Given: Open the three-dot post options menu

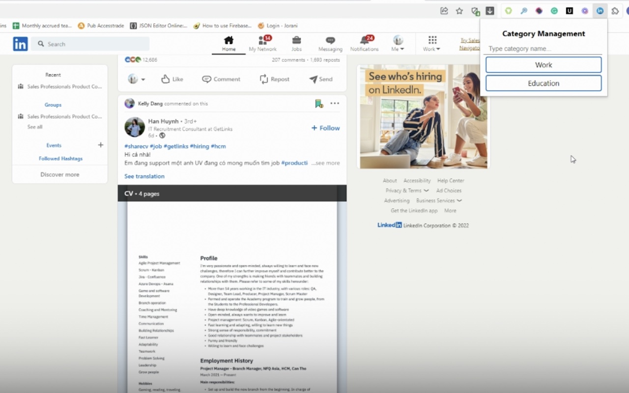Looking at the screenshot, I should (335, 103).
